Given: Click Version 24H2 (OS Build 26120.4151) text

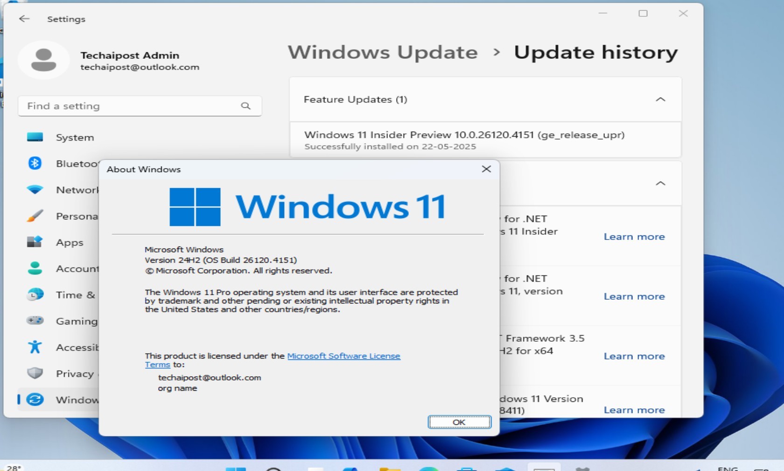Looking at the screenshot, I should [221, 260].
